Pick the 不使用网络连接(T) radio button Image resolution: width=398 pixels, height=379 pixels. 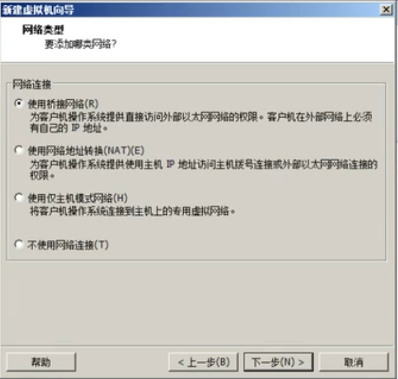pyautogui.click(x=19, y=244)
